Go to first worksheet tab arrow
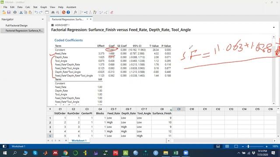The width and height of the screenshot is (280, 157). point(48,140)
